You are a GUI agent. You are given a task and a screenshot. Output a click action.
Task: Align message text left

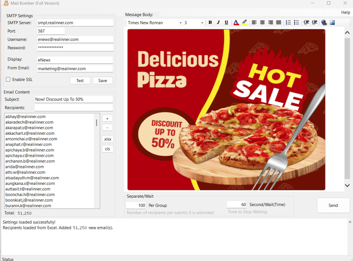click(x=254, y=22)
